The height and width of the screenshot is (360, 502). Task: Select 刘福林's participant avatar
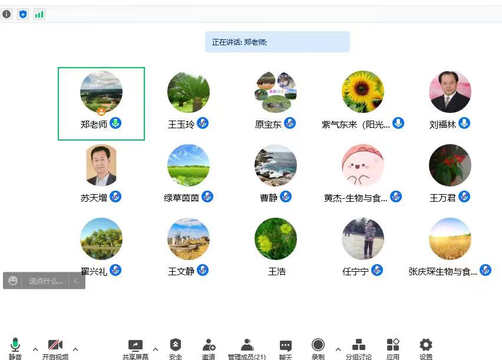(450, 92)
